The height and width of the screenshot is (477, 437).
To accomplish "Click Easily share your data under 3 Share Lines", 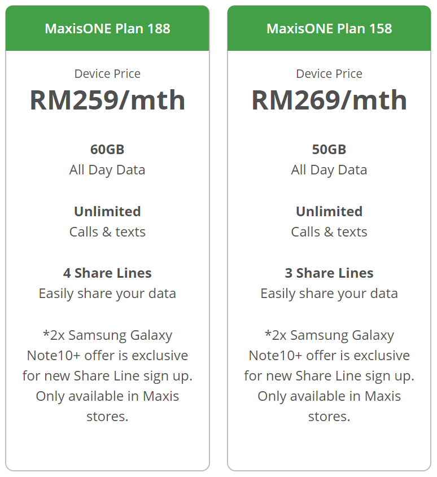I will 329,294.
